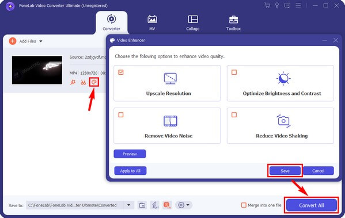Switch to the MV tab

click(152, 22)
